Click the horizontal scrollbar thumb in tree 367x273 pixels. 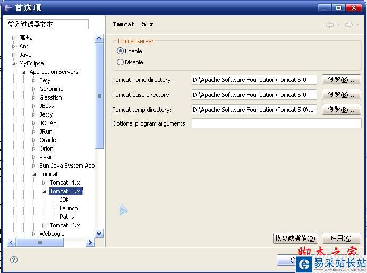[40, 242]
